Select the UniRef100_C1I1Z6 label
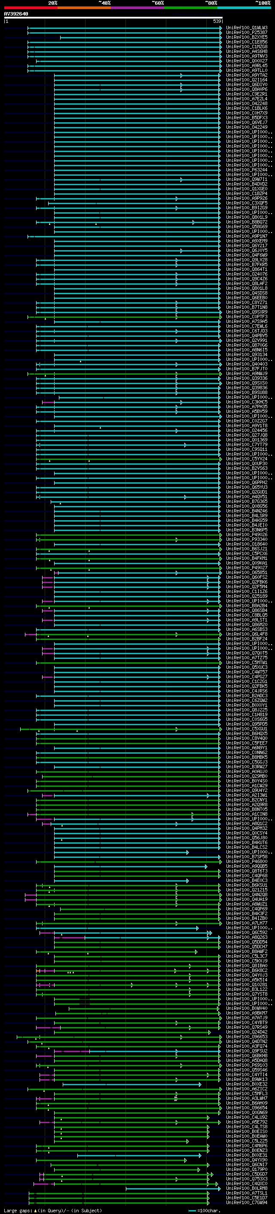Viewport: 275px width, 1214px height. click(x=247, y=591)
